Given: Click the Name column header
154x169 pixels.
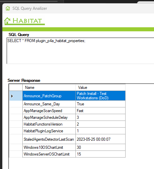Looking at the screenshot, I should pos(49,88).
